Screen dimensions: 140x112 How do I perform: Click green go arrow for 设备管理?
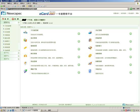[79, 65]
